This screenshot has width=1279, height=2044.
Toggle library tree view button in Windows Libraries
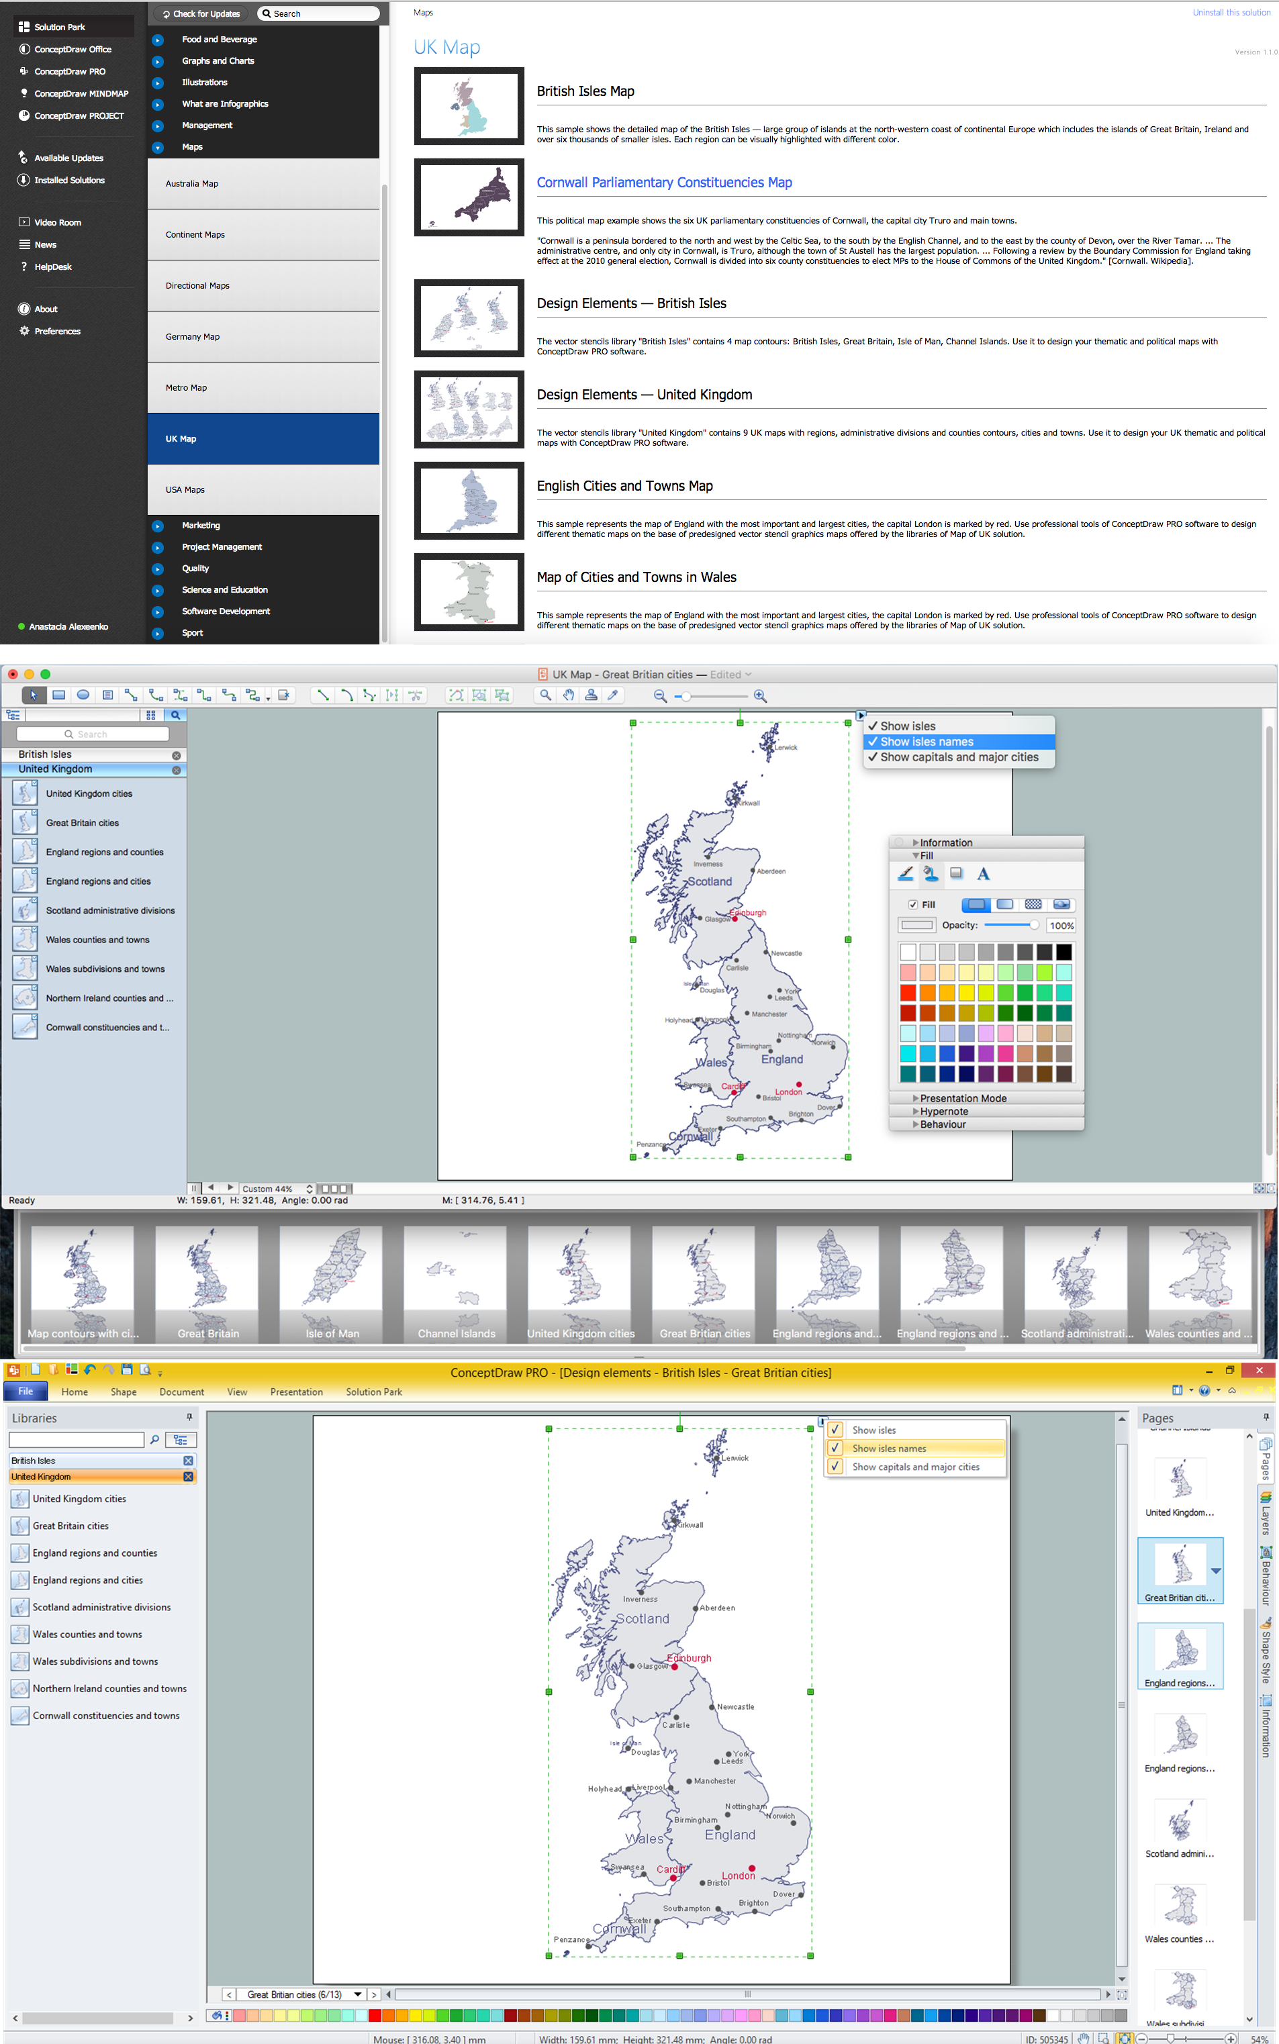click(180, 1439)
